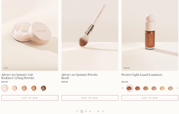Jump to page 6 of products
179x114 pixels.
pyautogui.click(x=98, y=111)
